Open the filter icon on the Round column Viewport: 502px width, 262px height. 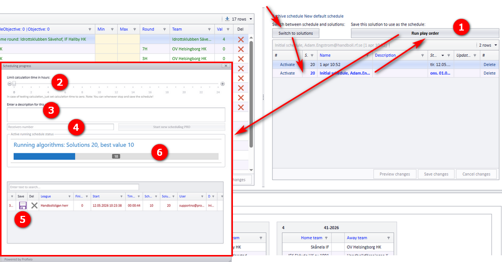(x=164, y=29)
